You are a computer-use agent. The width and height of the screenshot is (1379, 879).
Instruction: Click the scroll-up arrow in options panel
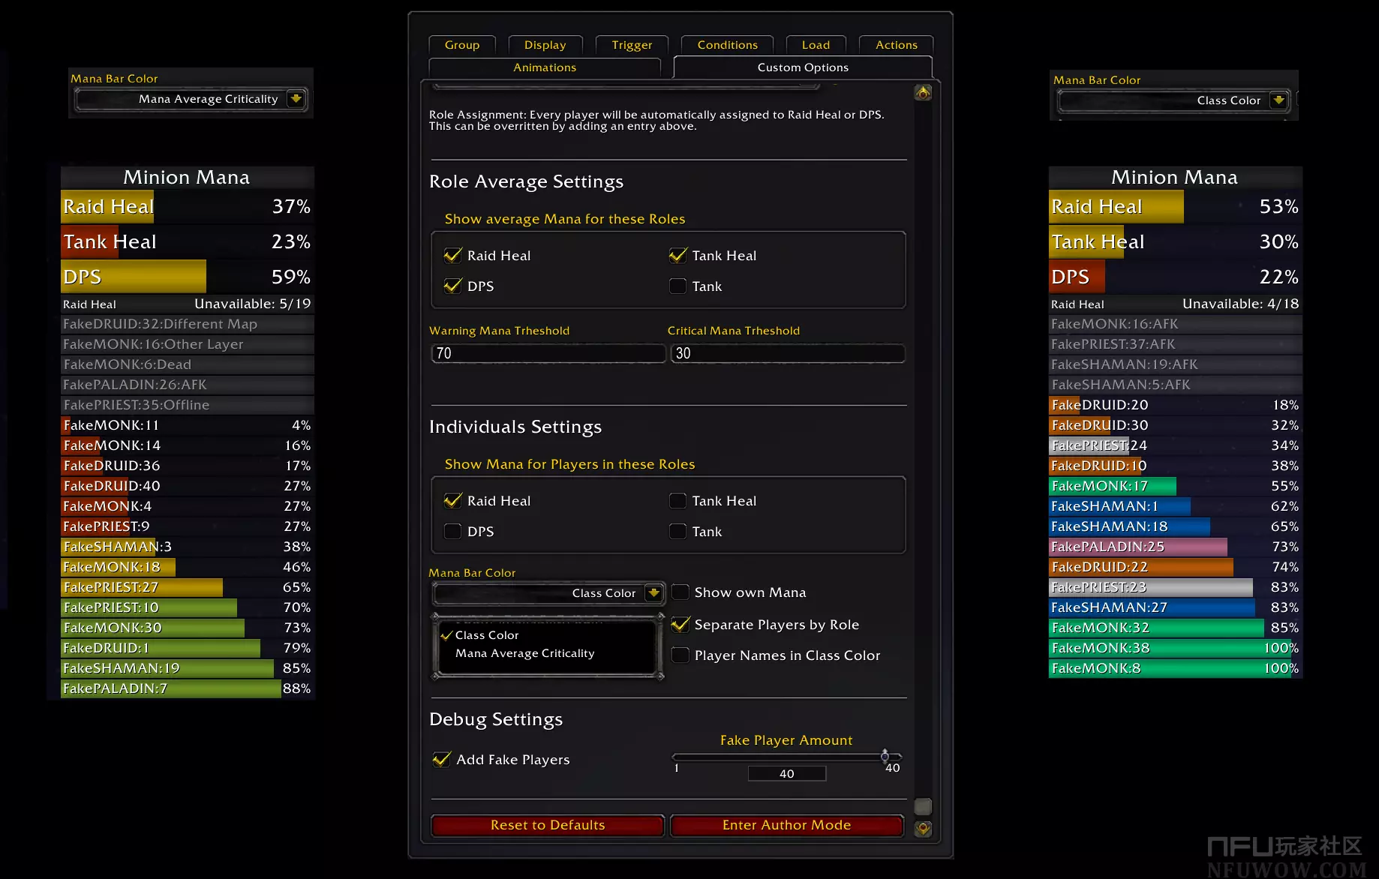pos(923,92)
